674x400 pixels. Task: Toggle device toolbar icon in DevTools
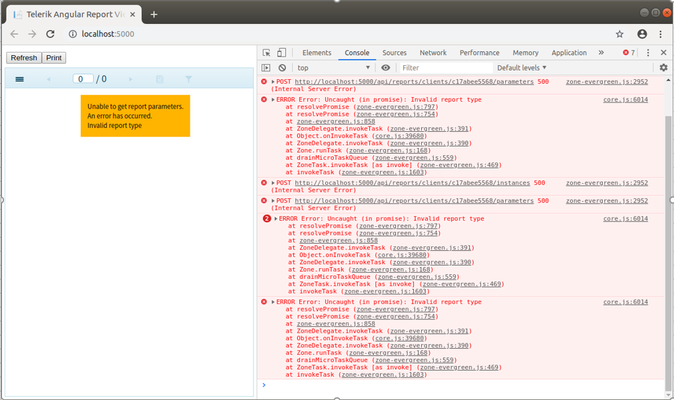click(281, 53)
